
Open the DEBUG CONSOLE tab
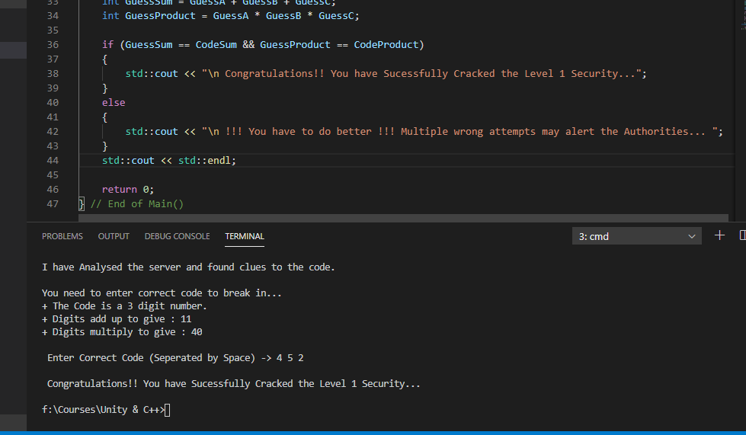click(177, 236)
